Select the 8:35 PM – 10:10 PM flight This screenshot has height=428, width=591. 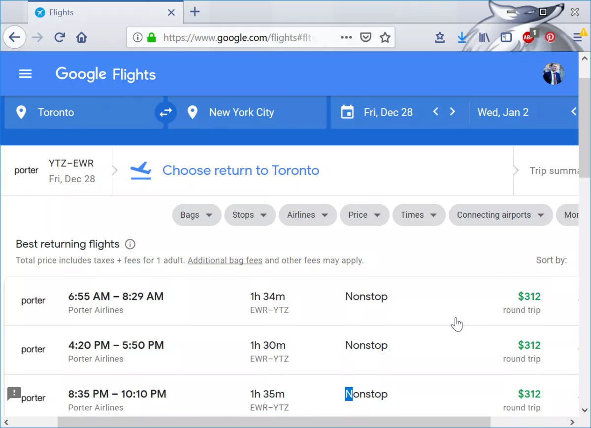click(x=292, y=396)
